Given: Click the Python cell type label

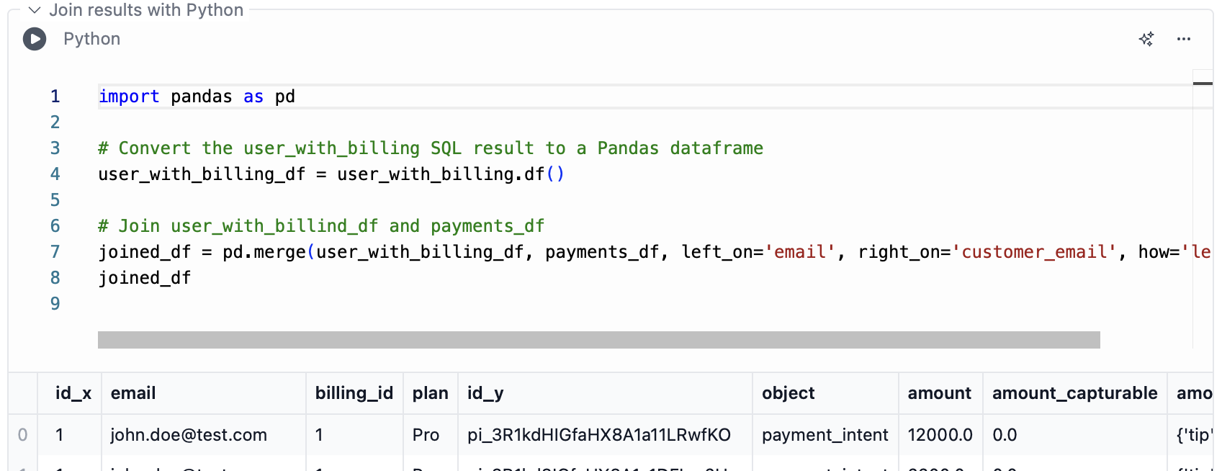Looking at the screenshot, I should click(x=91, y=39).
